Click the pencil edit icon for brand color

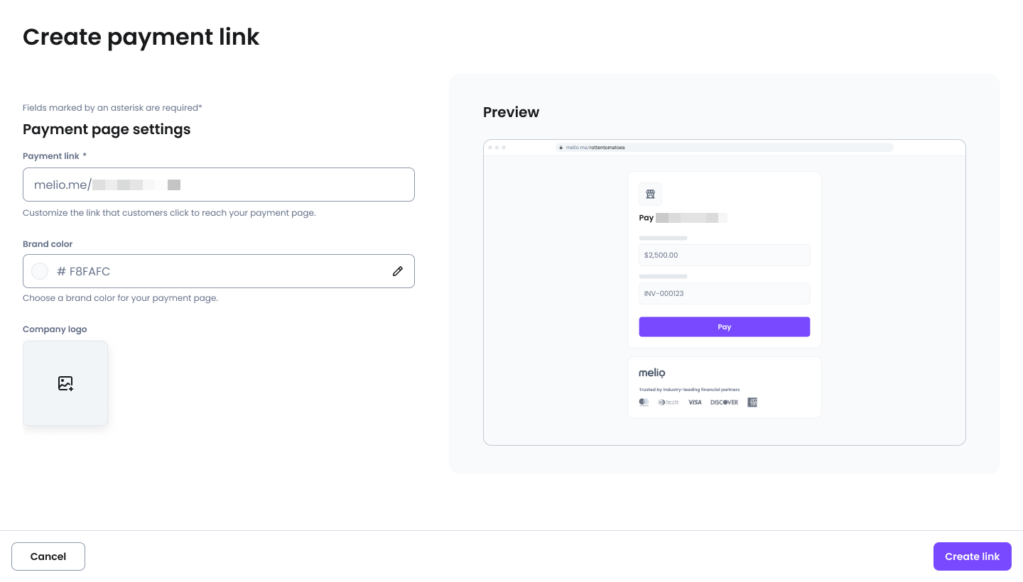[398, 271]
